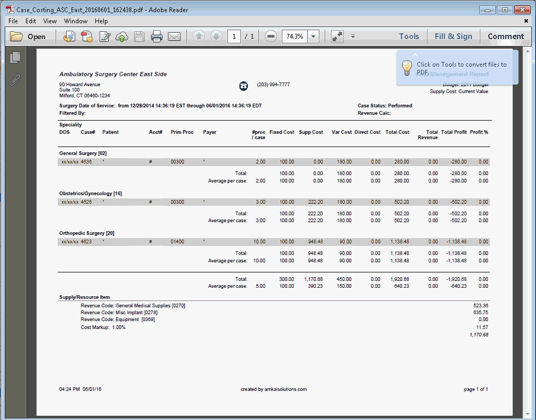The height and width of the screenshot is (420, 536).
Task: Send the file with the envelope icon
Action: (174, 36)
